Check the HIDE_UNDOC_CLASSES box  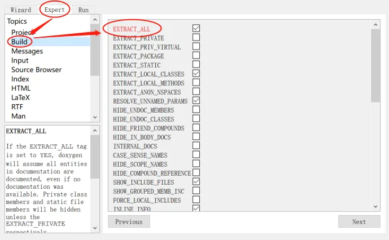click(x=196, y=118)
